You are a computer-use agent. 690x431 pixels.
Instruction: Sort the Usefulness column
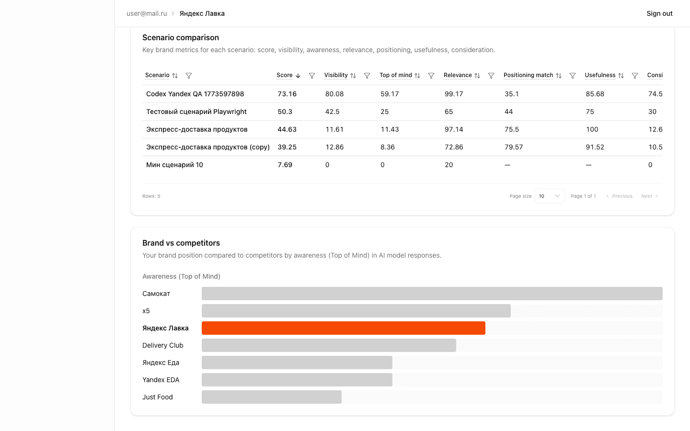click(x=621, y=75)
